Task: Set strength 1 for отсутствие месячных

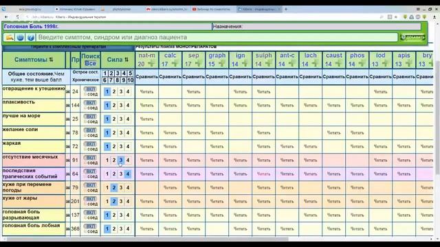Action: click(x=107, y=161)
